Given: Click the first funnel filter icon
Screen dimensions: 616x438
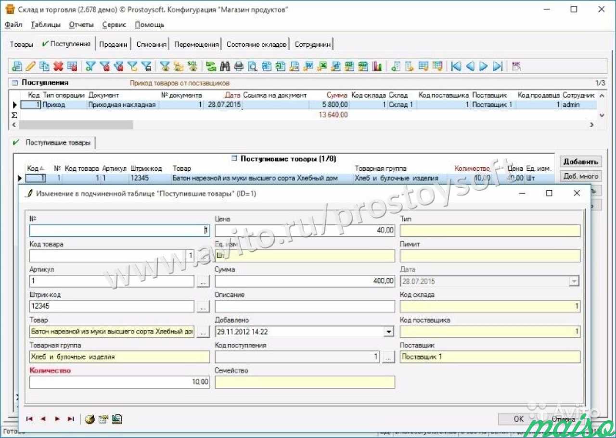Looking at the screenshot, I should point(90,66).
